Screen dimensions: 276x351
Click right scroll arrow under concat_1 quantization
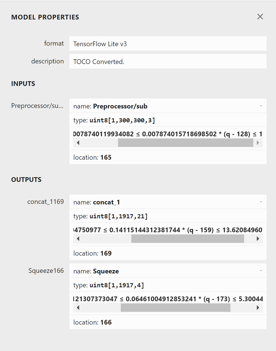click(x=258, y=239)
